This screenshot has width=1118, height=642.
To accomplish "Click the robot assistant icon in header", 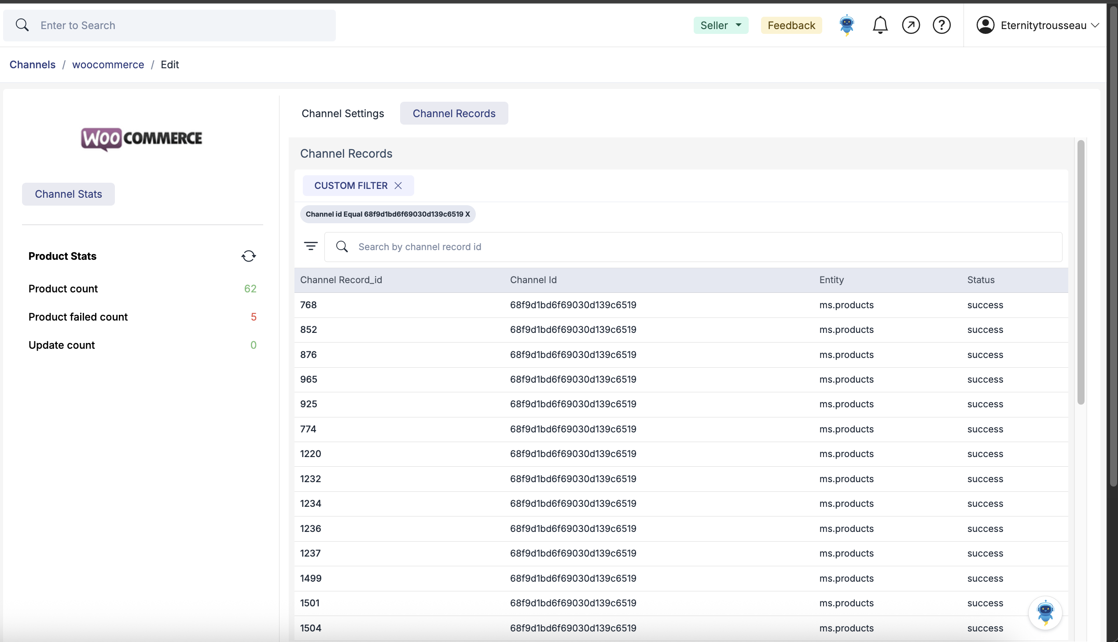I will [846, 25].
